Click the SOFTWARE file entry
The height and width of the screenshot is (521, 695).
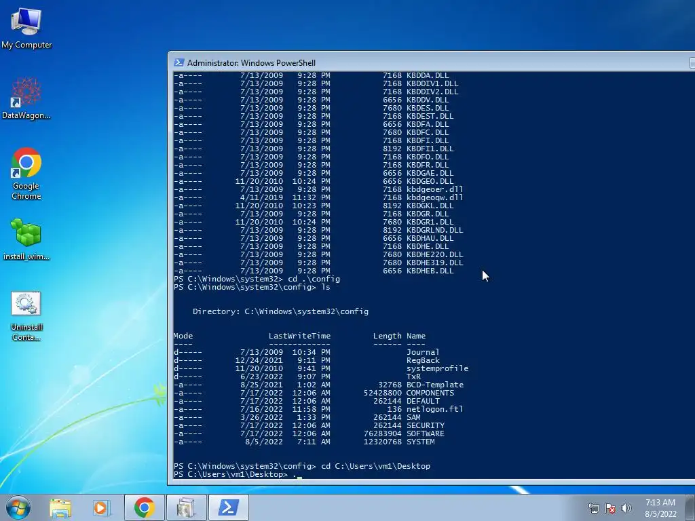(x=426, y=433)
